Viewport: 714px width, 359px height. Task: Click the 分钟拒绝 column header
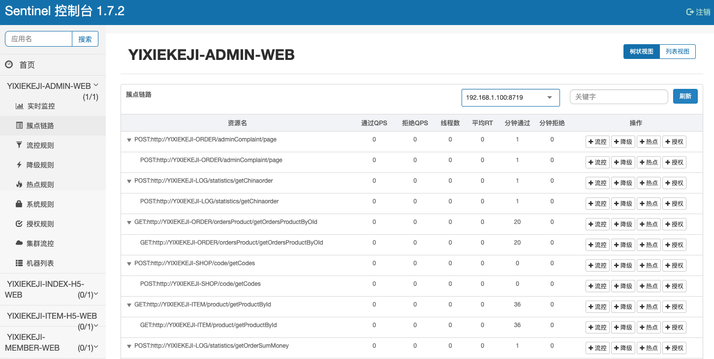tap(552, 123)
